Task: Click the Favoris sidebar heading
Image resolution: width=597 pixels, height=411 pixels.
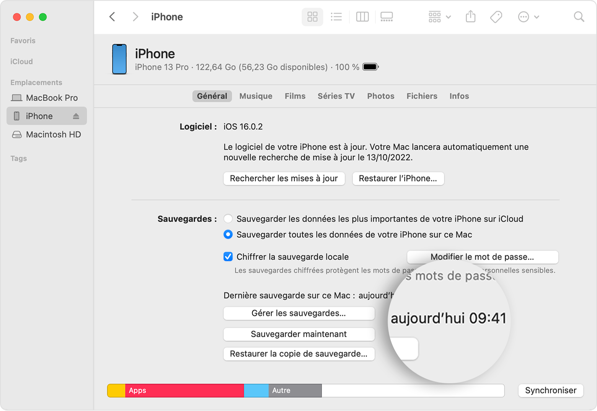Action: (x=23, y=41)
